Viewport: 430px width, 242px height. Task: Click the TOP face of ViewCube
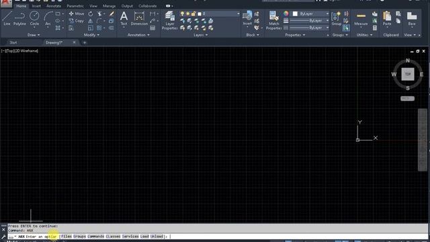click(408, 74)
